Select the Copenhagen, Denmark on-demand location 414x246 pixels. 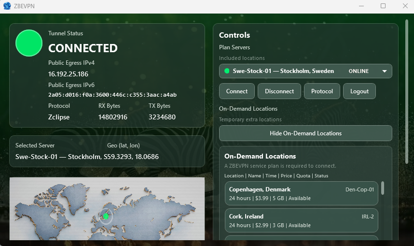click(302, 193)
